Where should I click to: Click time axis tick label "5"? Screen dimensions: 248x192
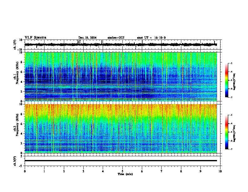pyautogui.click(x=122, y=171)
